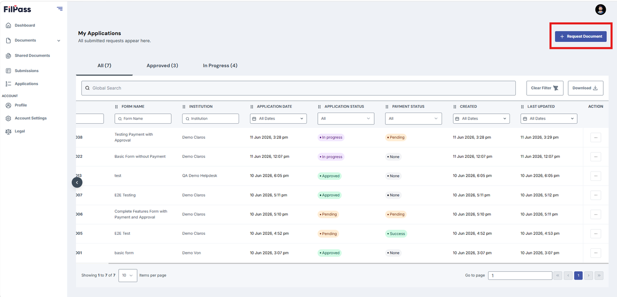Click the Clear Filter button

pos(545,88)
